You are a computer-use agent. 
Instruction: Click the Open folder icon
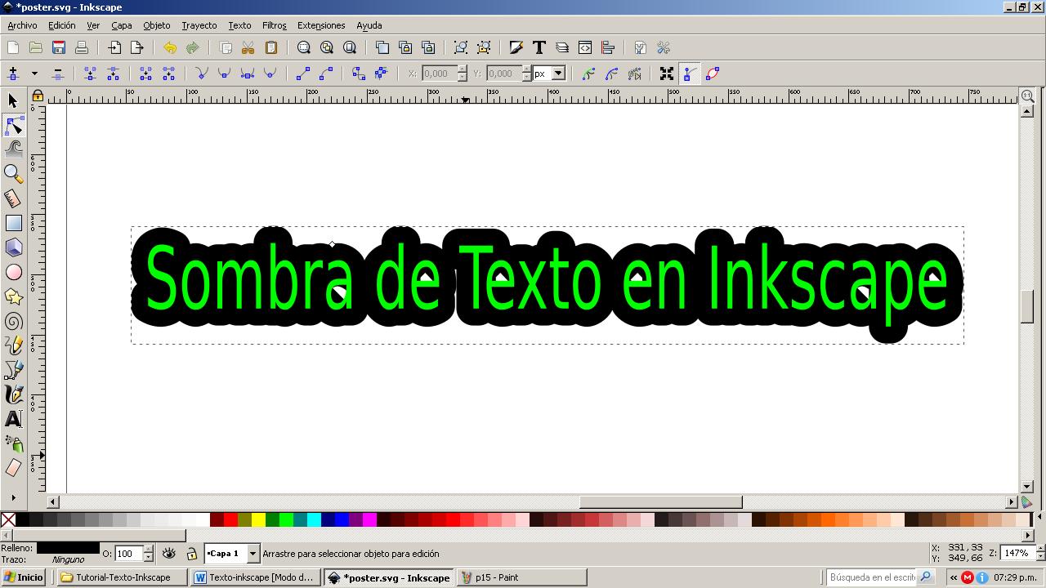tap(36, 48)
